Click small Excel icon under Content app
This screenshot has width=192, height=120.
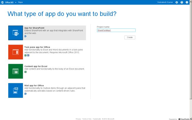[25, 72]
